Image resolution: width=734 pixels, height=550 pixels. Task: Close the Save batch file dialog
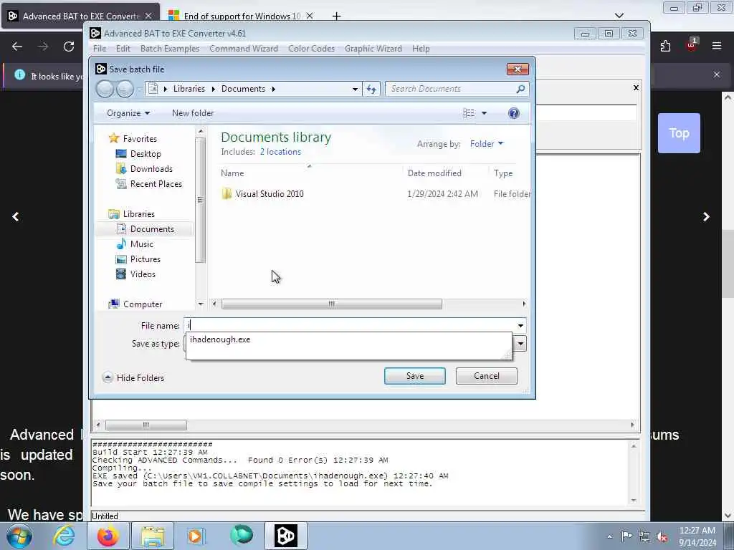click(x=518, y=69)
